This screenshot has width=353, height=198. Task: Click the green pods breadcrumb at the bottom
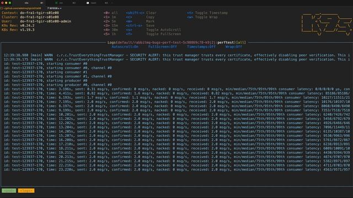click(9, 191)
